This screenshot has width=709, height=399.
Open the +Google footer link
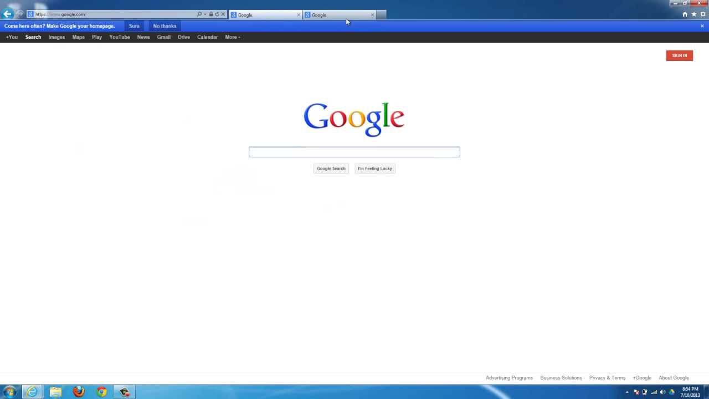click(642, 378)
